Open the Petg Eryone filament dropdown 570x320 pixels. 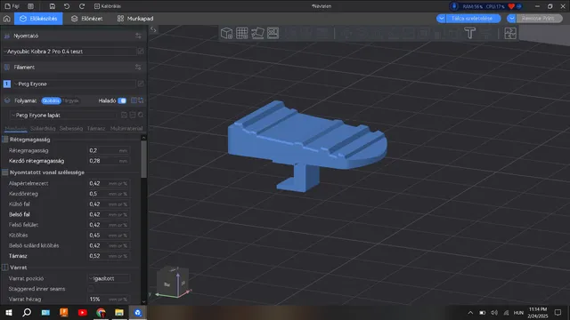point(75,84)
